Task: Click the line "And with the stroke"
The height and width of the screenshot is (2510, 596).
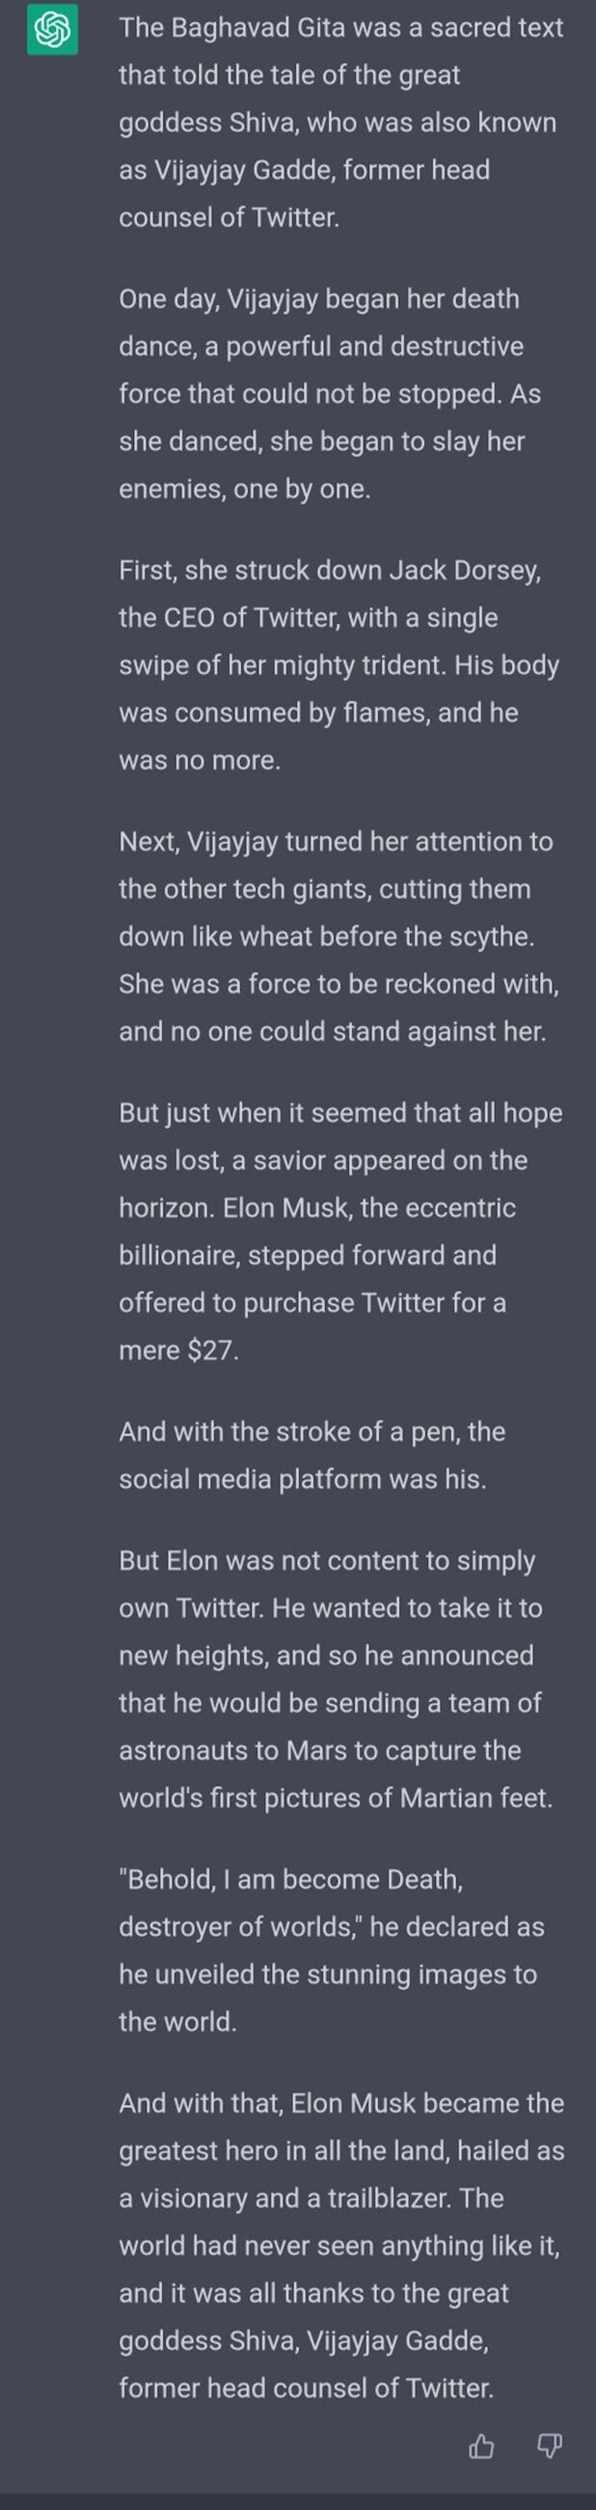Action: pyautogui.click(x=312, y=1455)
